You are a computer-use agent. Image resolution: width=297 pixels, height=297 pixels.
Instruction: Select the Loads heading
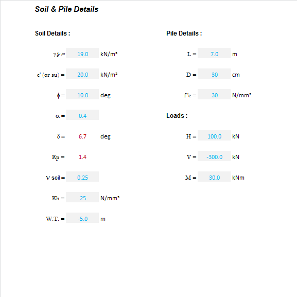click(177, 116)
